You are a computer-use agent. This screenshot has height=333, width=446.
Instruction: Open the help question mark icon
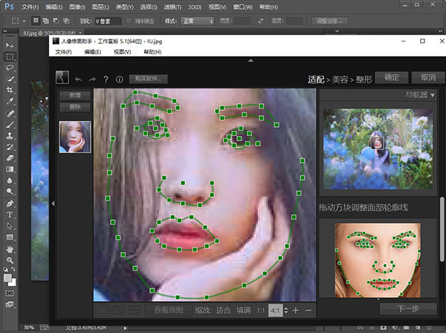pyautogui.click(x=106, y=79)
